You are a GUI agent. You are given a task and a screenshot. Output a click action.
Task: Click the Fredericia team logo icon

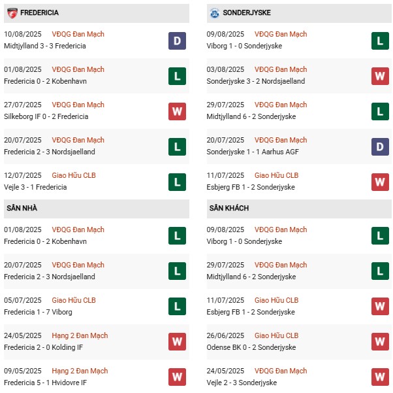pyautogui.click(x=12, y=12)
